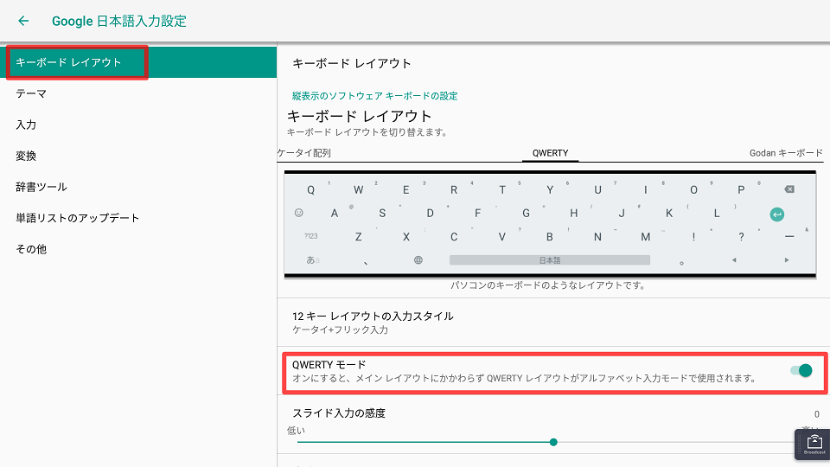
Task: Click the あa input mode key in preview
Action: [312, 260]
